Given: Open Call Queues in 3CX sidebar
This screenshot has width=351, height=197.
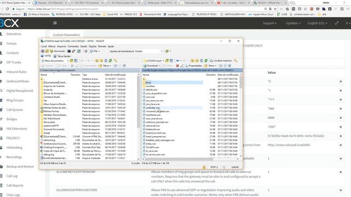Looking at the screenshot, I should [14, 109].
